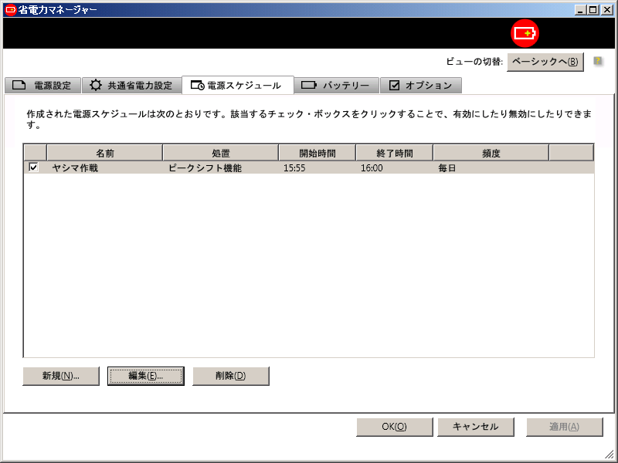Uncheck the ヤシマ作戦 schedule checkbox
618x463 pixels.
pyautogui.click(x=33, y=167)
